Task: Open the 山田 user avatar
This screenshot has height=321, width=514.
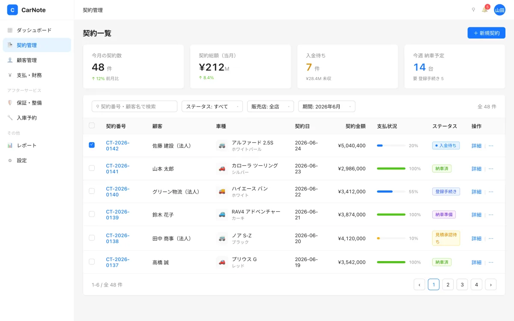Action: pos(499,10)
